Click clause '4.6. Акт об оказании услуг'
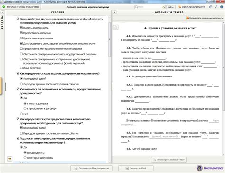This screenshot has width=225, height=173. 141,149
